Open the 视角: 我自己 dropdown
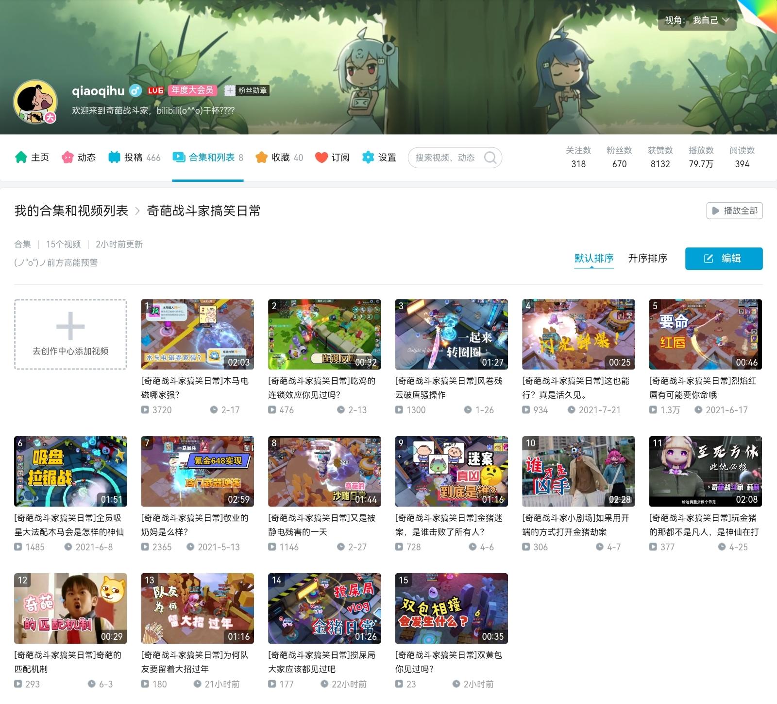The width and height of the screenshot is (777, 704). 697,20
